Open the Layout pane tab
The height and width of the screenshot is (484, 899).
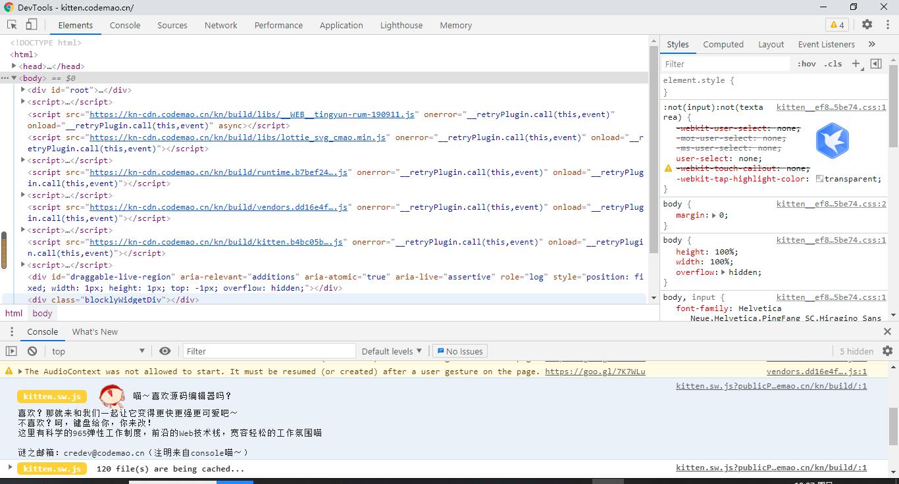771,44
